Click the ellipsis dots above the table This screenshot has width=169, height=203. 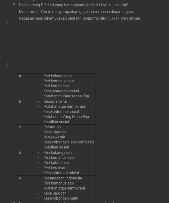pyautogui.click(x=22, y=70)
